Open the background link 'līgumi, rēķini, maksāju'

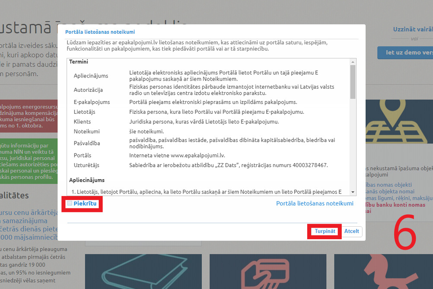399,198
